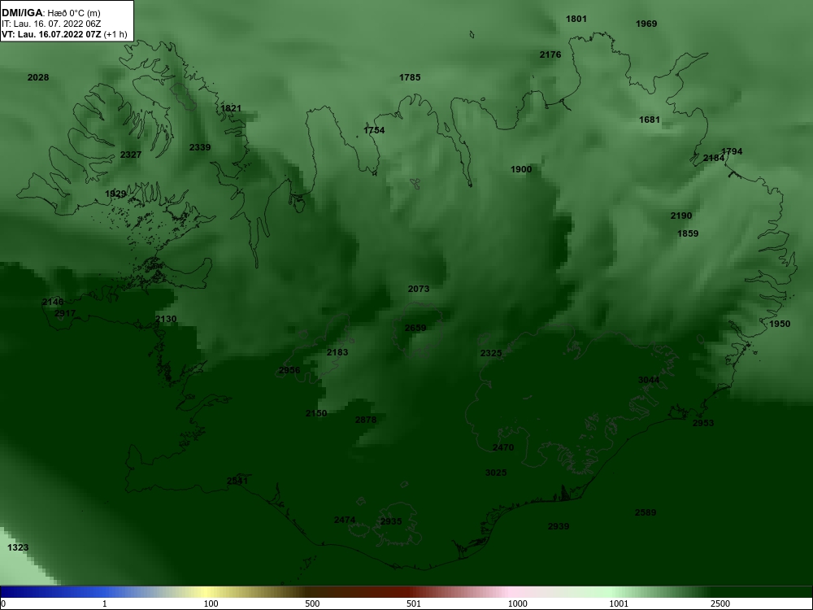The height and width of the screenshot is (610, 813).
Task: Select the 3044 label
Action: pyautogui.click(x=649, y=380)
